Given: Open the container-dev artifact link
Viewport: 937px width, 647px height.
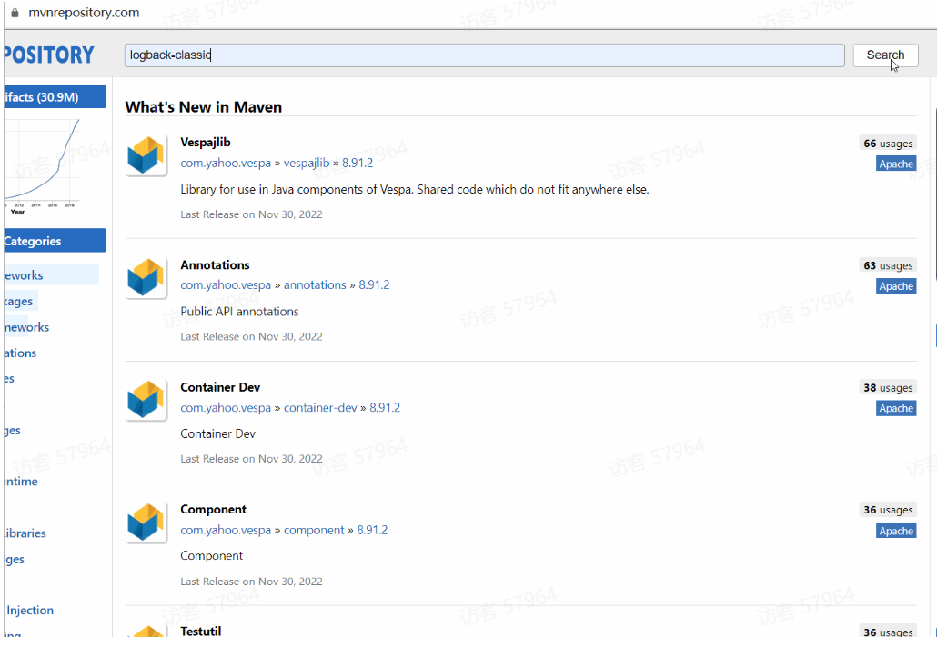Looking at the screenshot, I should coord(320,408).
